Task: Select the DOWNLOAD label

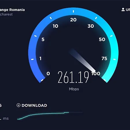Action: point(34,105)
